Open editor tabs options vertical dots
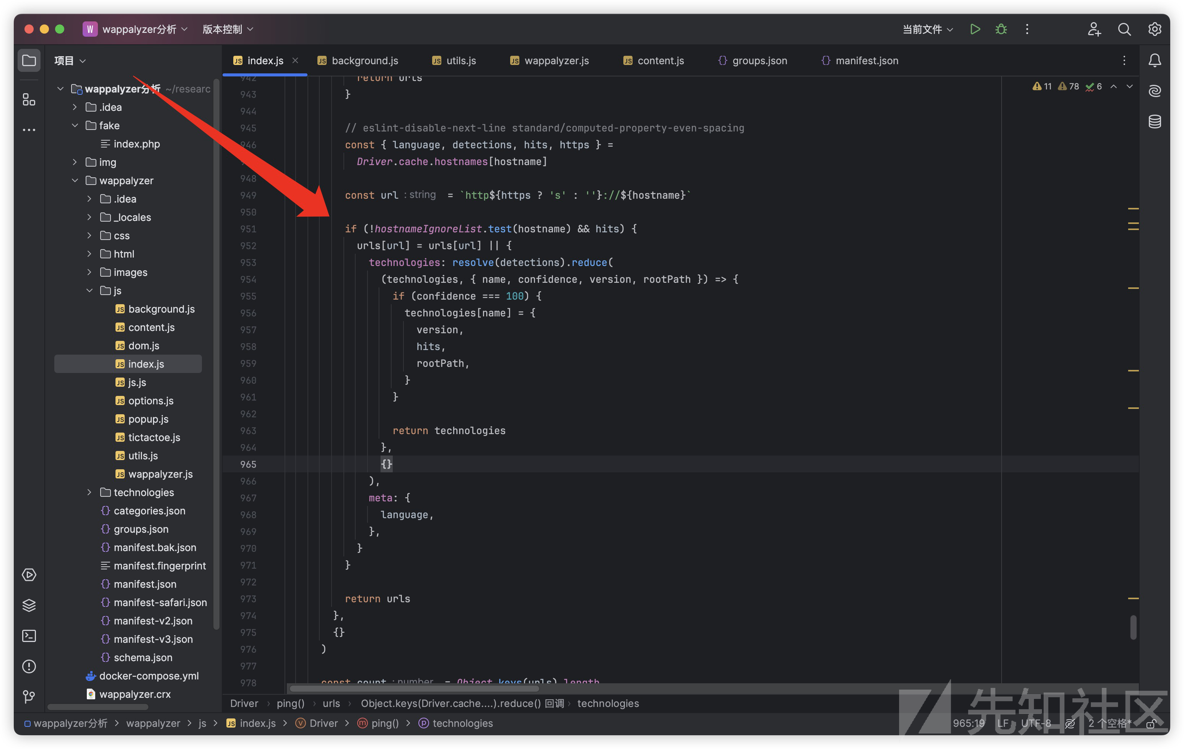Image resolution: width=1184 pixels, height=749 pixels. tap(1124, 60)
